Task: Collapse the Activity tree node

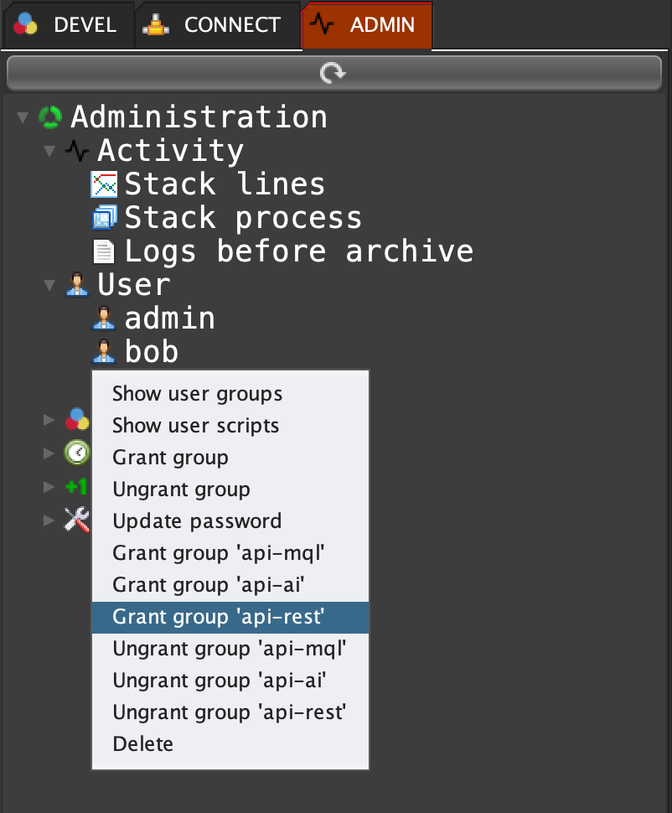Action: coord(49,151)
